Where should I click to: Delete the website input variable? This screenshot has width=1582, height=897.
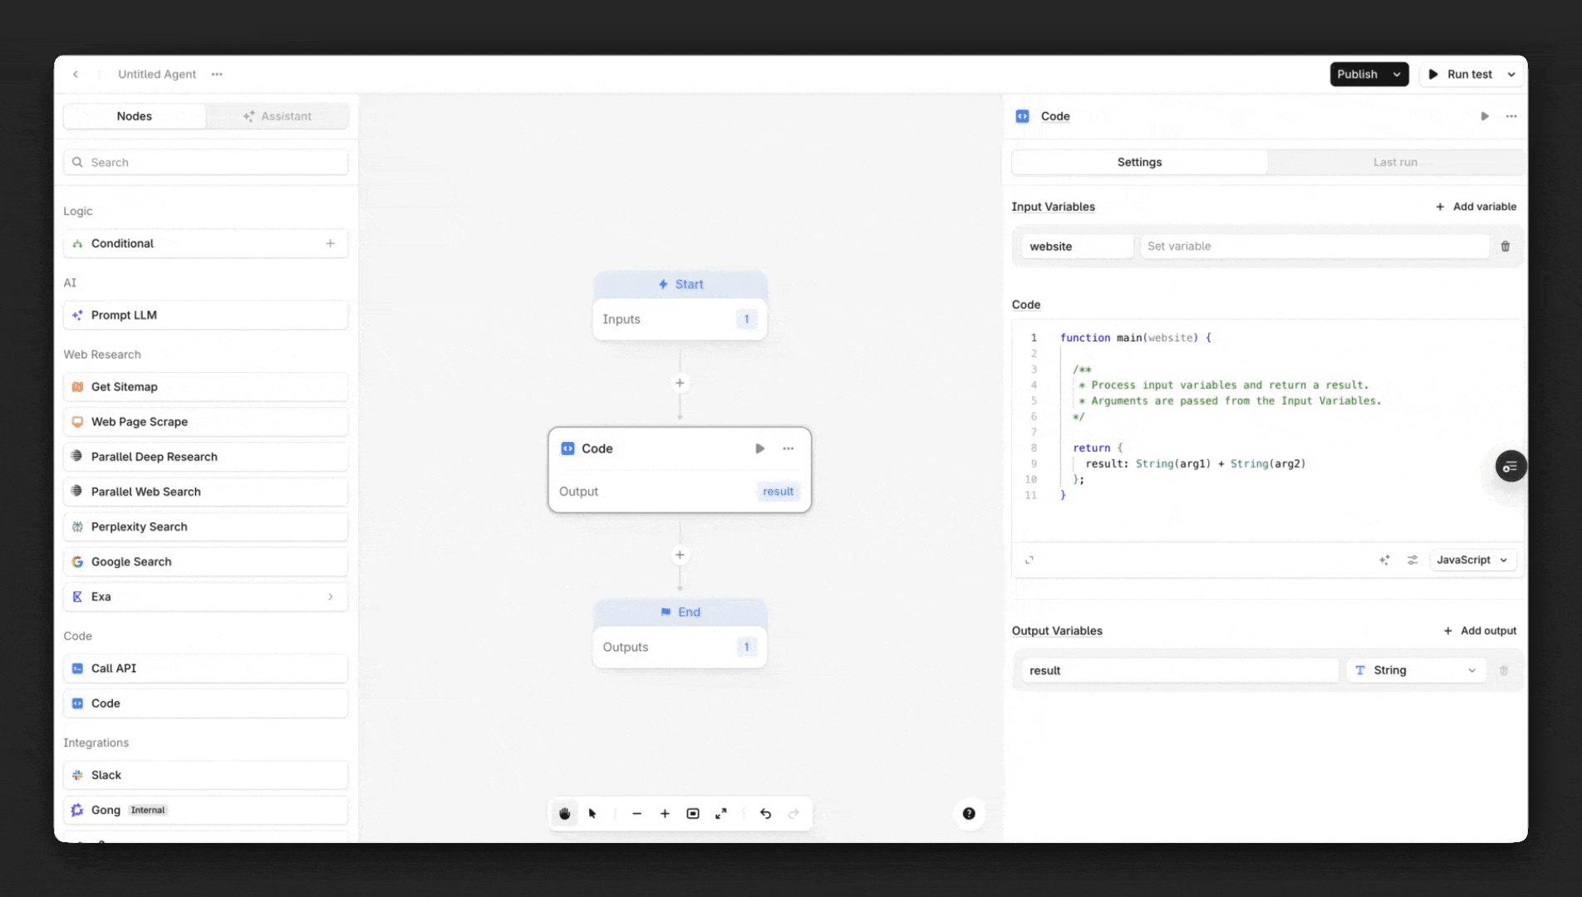tap(1506, 247)
